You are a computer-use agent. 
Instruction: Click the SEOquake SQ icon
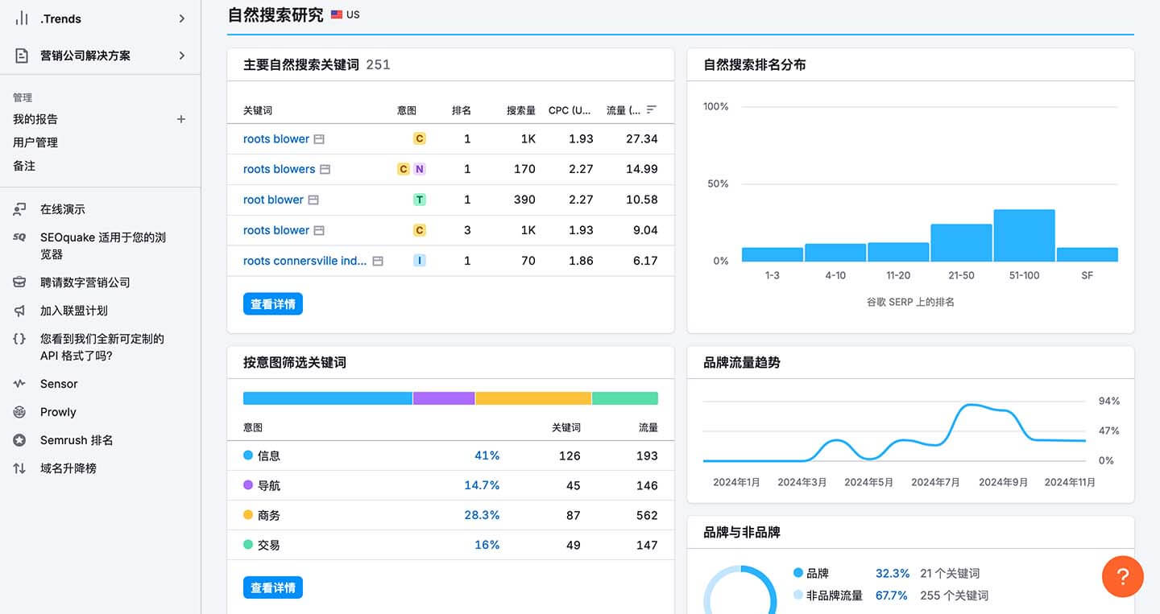tap(19, 237)
